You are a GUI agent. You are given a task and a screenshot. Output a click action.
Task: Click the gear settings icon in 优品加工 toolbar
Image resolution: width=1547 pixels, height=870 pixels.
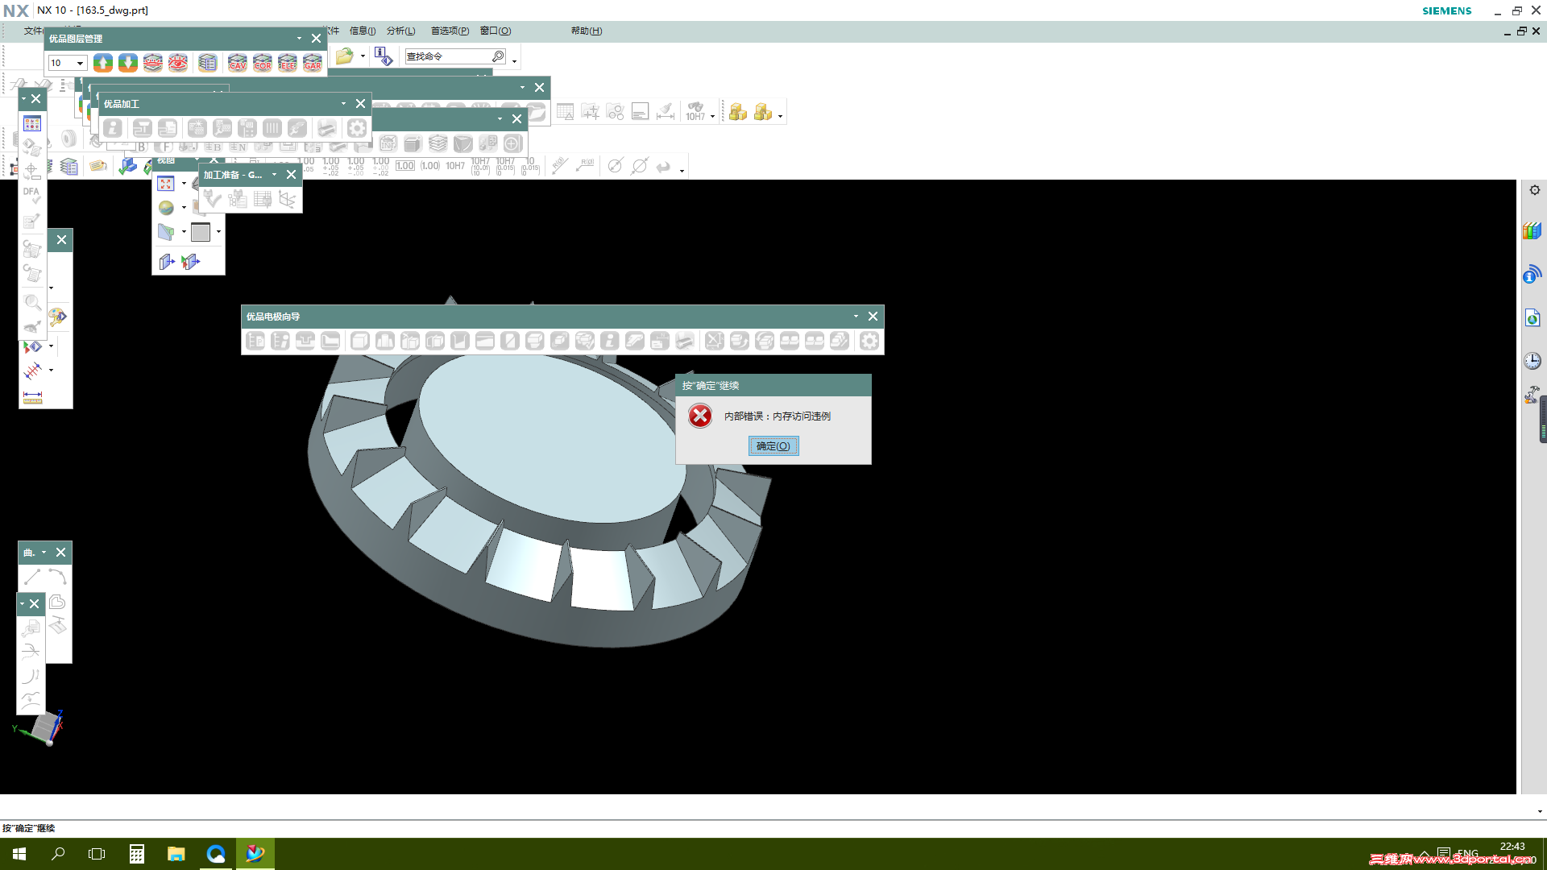[x=356, y=128]
